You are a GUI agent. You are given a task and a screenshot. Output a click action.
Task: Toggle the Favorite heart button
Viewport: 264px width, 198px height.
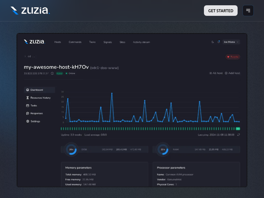click(x=233, y=57)
